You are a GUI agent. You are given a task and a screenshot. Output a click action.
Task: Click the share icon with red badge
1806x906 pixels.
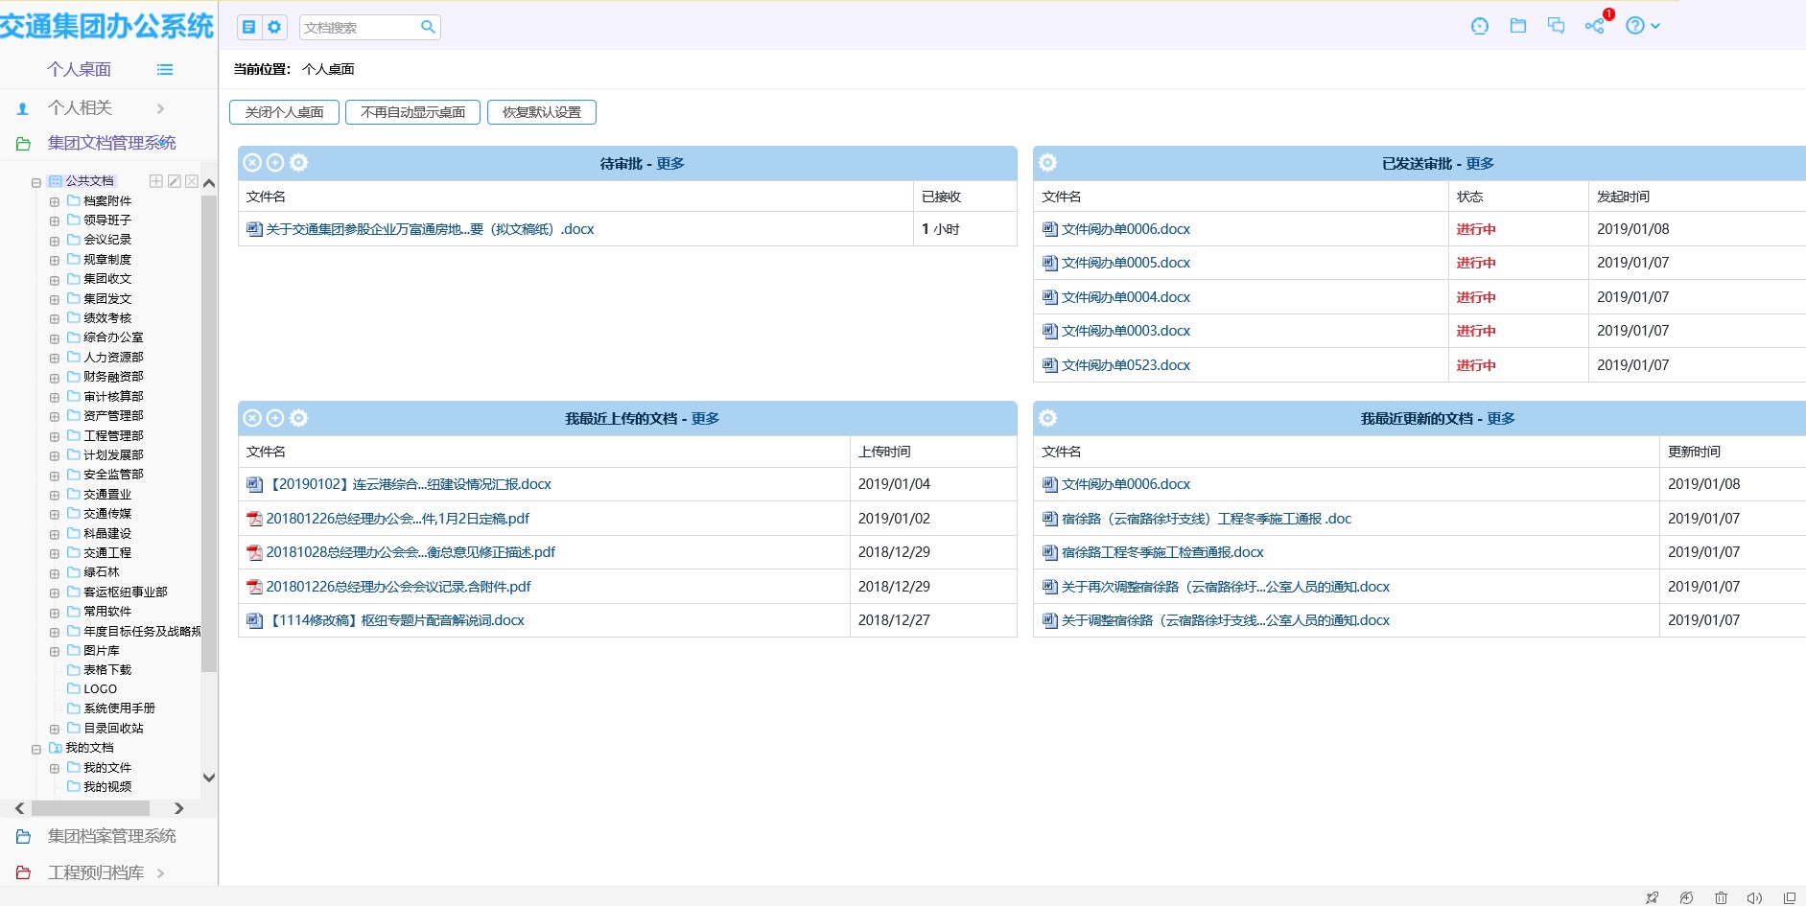click(1595, 26)
